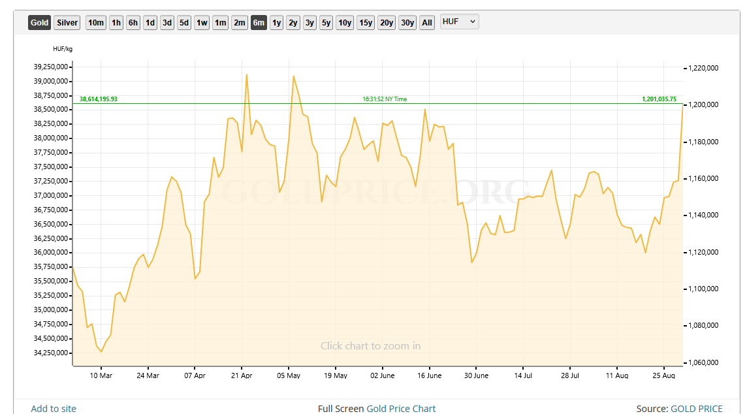Click the 10 Mar date label
Viewport: 747px width, 414px height.
101,375
